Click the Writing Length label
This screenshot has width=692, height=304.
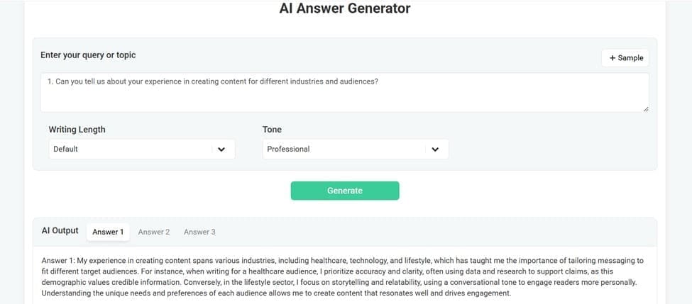point(77,130)
